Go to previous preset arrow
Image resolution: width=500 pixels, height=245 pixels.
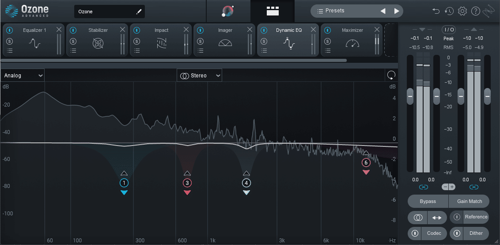click(383, 11)
